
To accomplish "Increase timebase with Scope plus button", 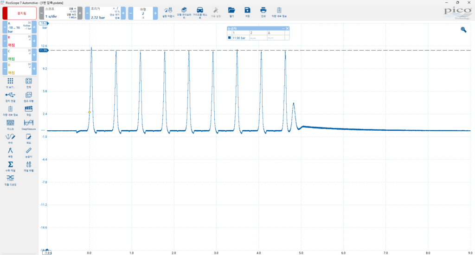I will [x=80, y=13].
